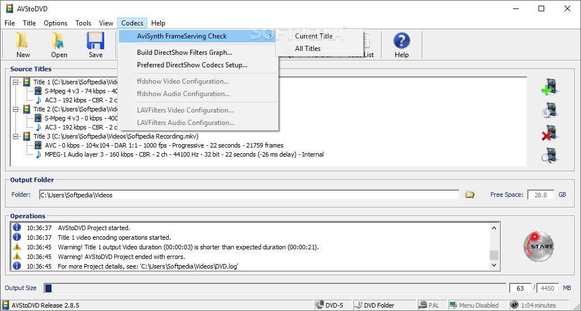581x311 pixels.
Task: Open the Tools menu
Action: tap(83, 23)
